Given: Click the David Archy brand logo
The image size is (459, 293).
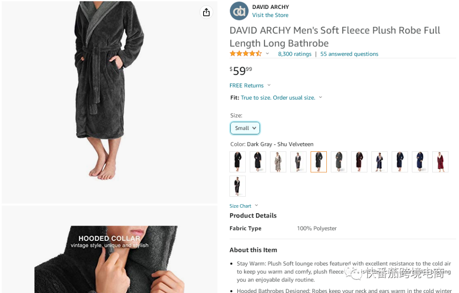Looking at the screenshot, I should (239, 11).
